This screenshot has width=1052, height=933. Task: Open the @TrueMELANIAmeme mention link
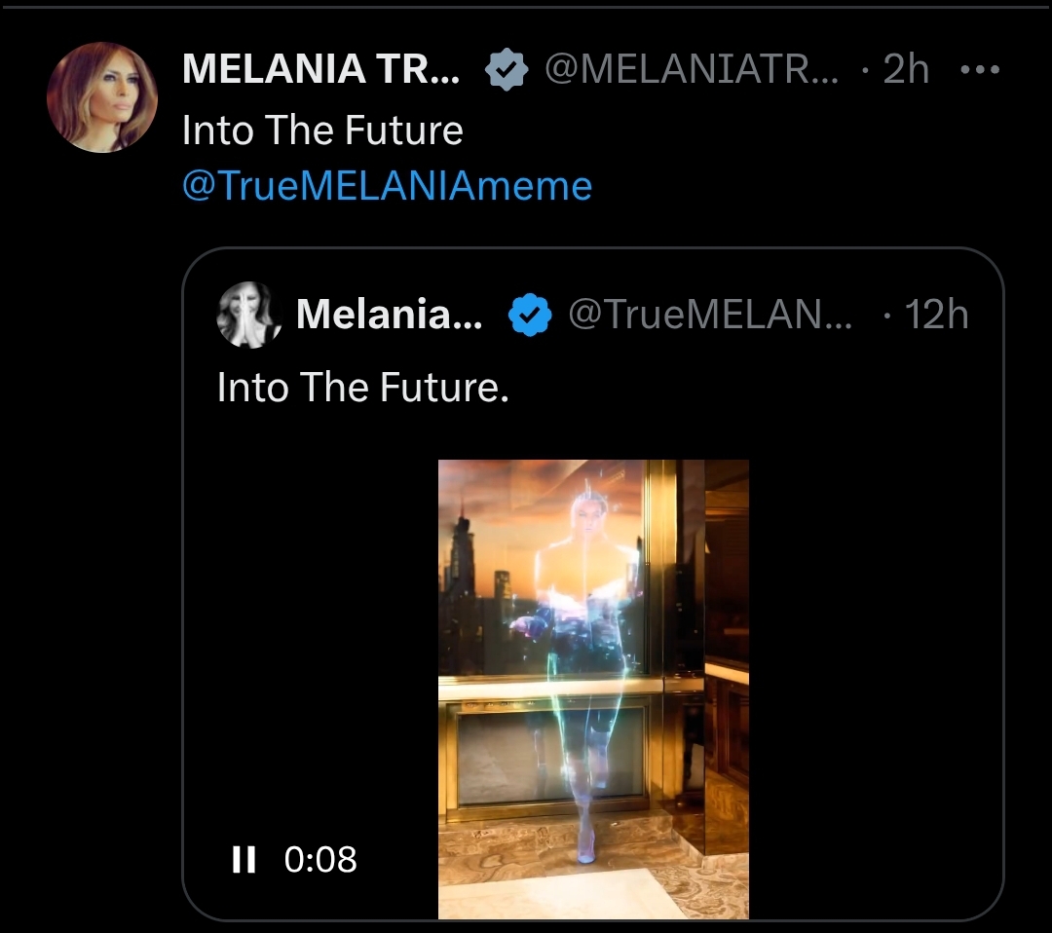pyautogui.click(x=387, y=185)
